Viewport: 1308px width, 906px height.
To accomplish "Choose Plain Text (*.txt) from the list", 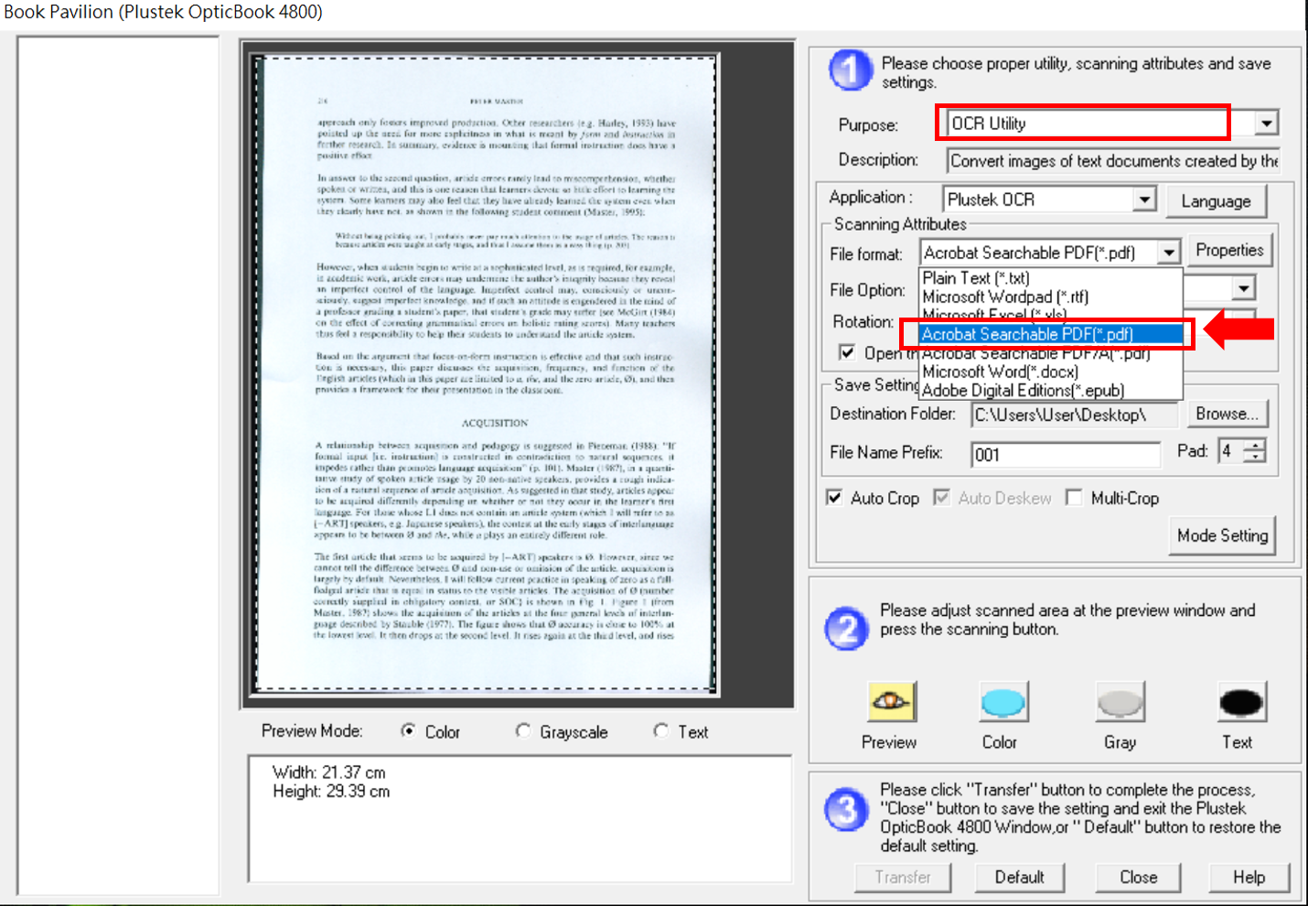I will coord(976,278).
